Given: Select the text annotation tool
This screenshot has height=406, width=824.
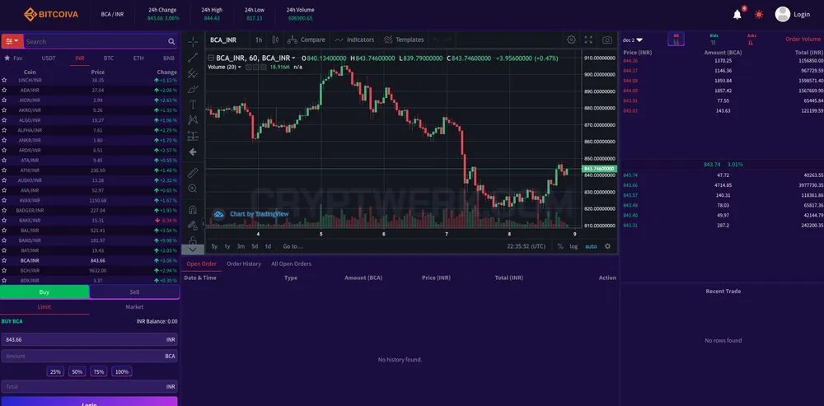Looking at the screenshot, I should (192, 105).
